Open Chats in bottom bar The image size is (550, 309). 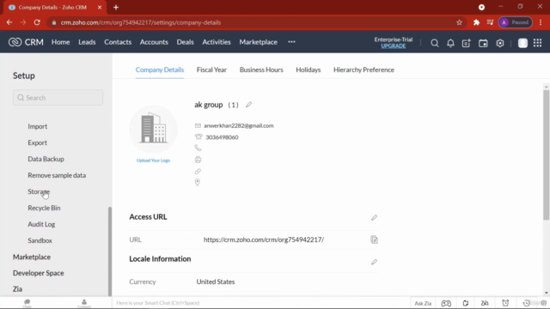[x=27, y=303]
